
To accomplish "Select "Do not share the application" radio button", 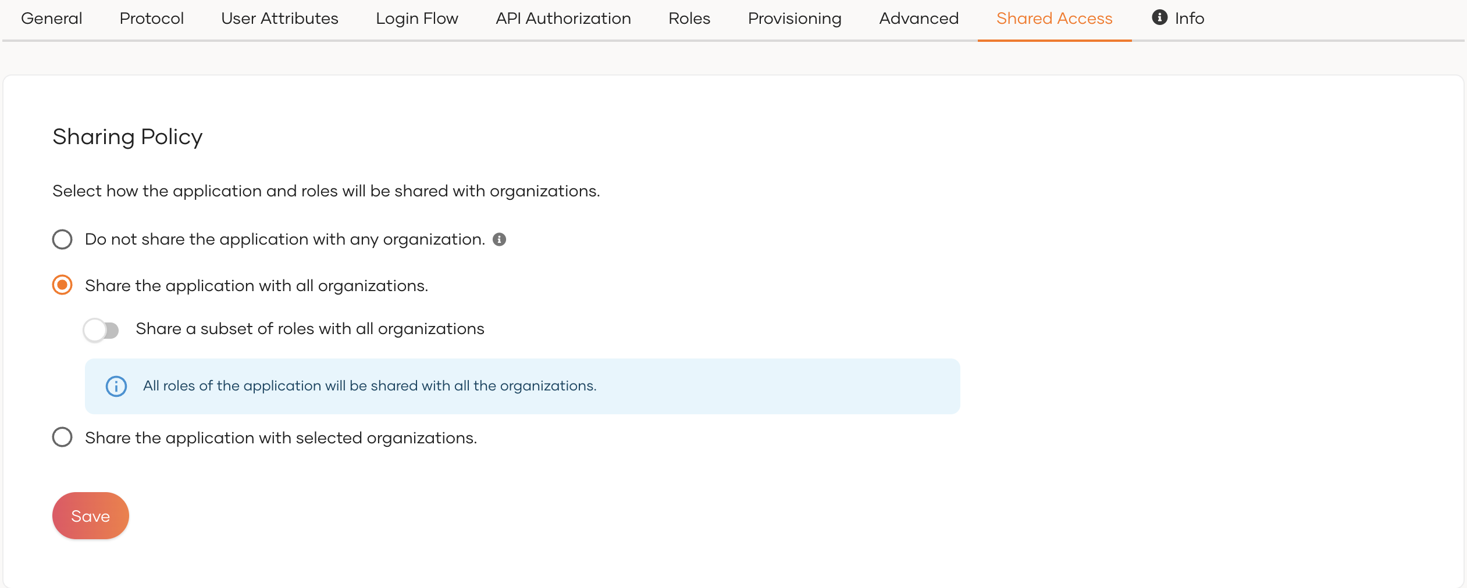I will (62, 239).
